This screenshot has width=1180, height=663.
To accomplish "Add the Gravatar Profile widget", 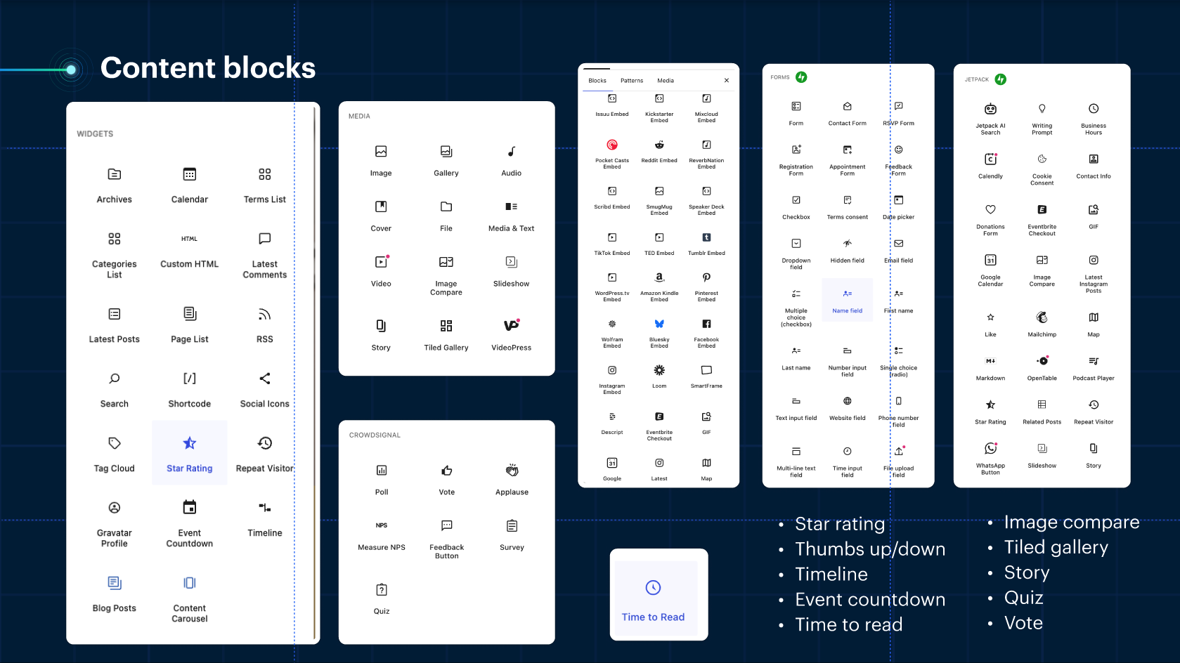I will tap(114, 524).
